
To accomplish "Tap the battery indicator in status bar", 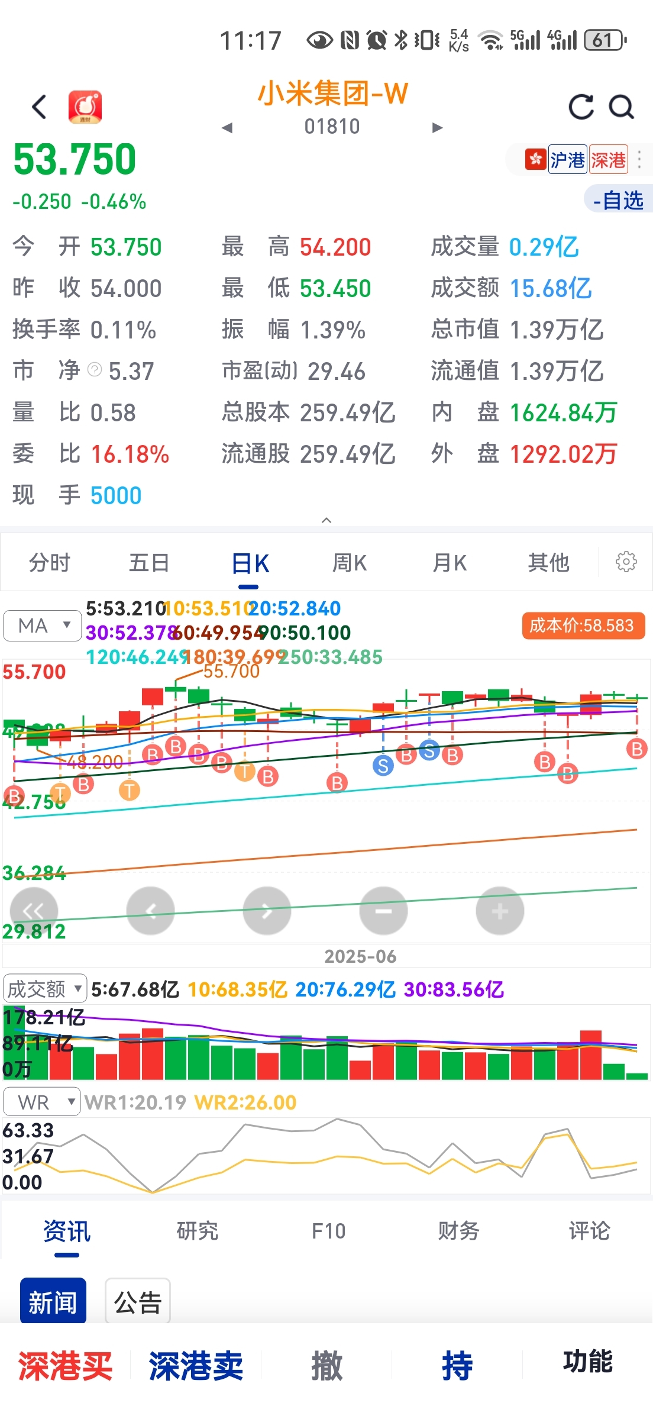I will [x=605, y=40].
